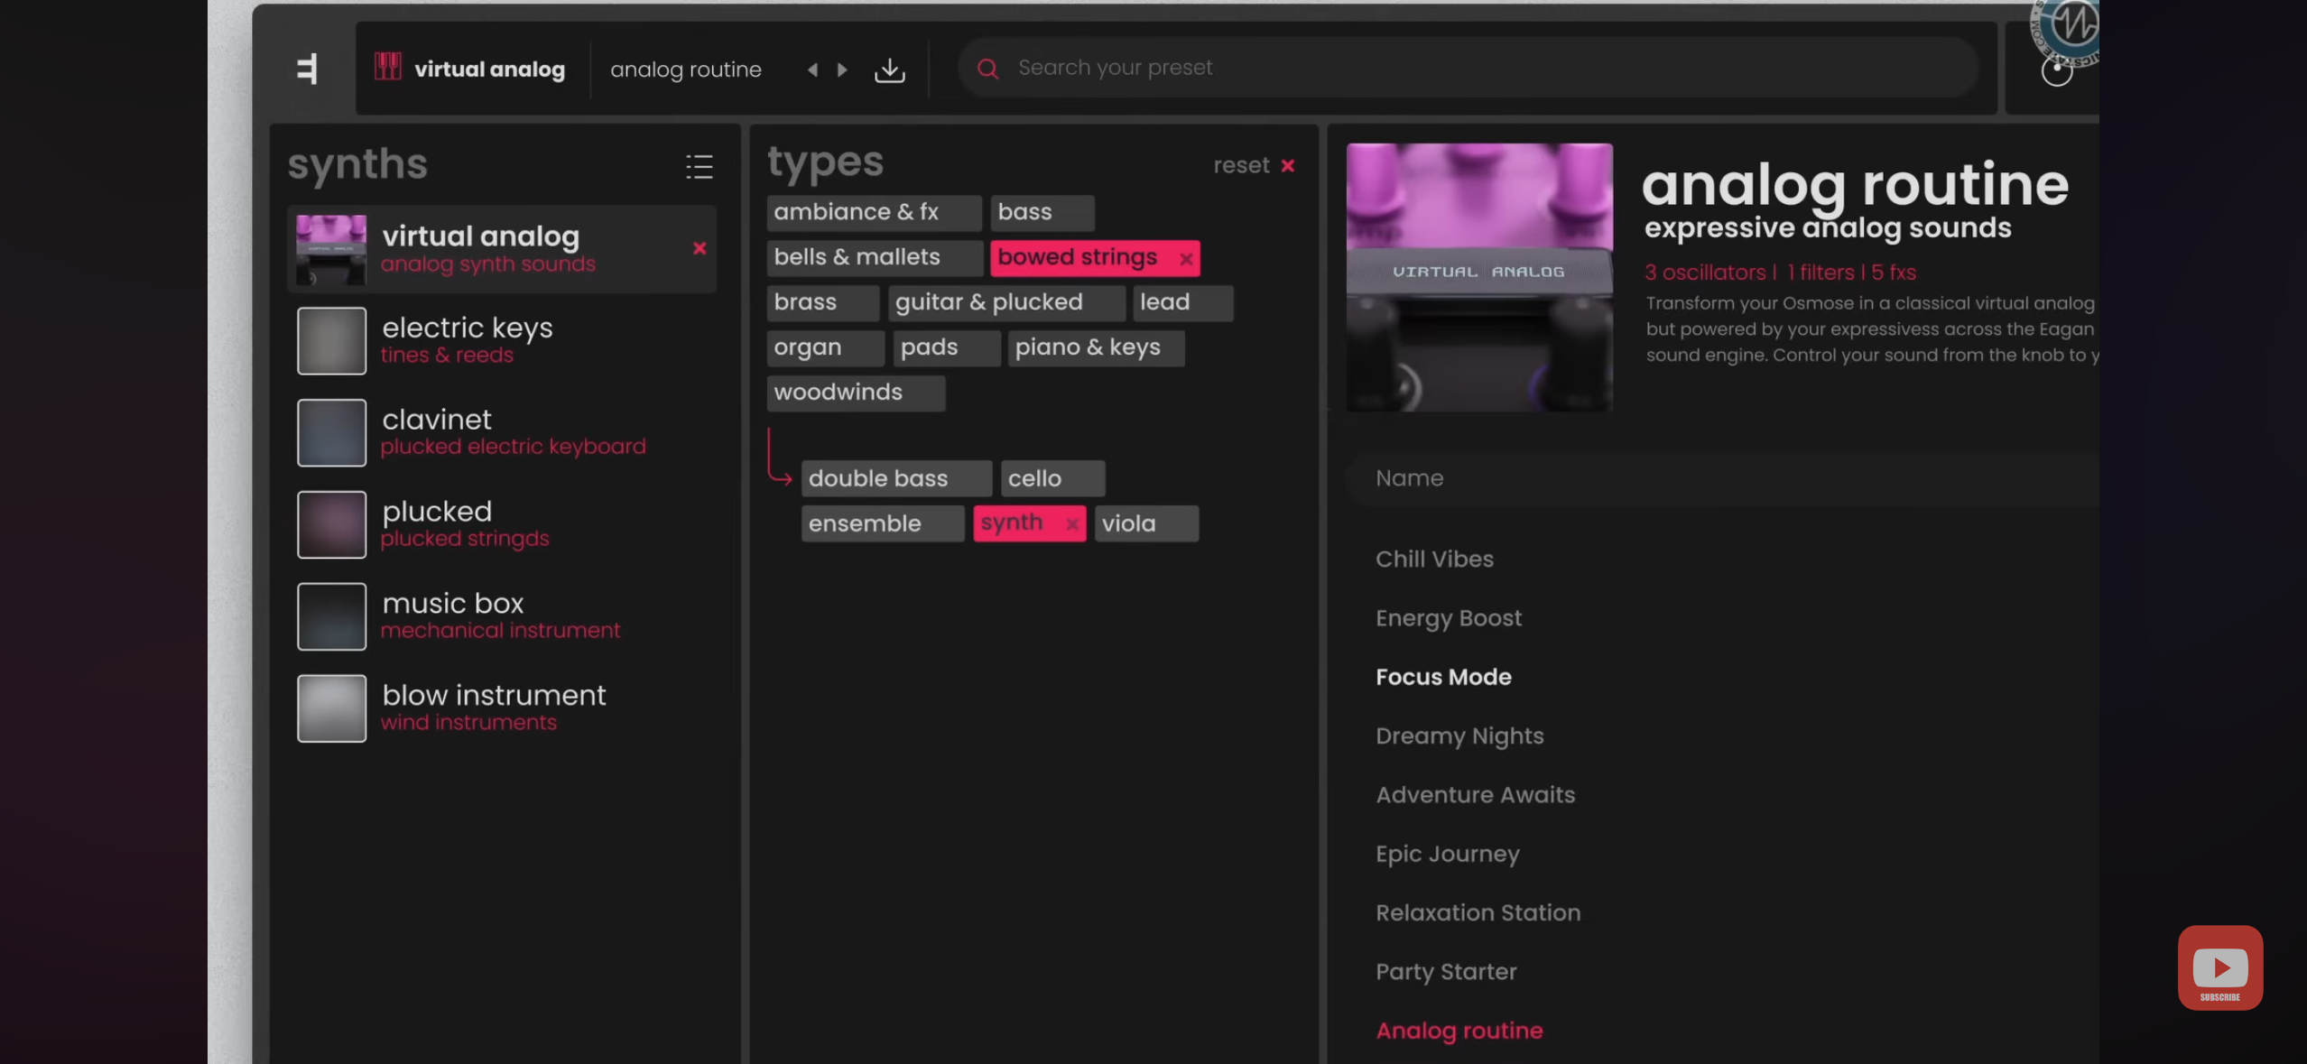Image resolution: width=2307 pixels, height=1064 pixels.
Task: Click the Name column header to sort
Action: 1410,478
